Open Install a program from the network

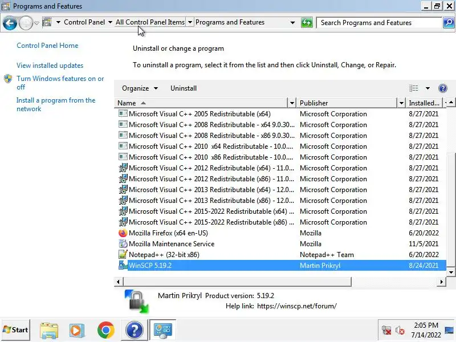point(56,104)
